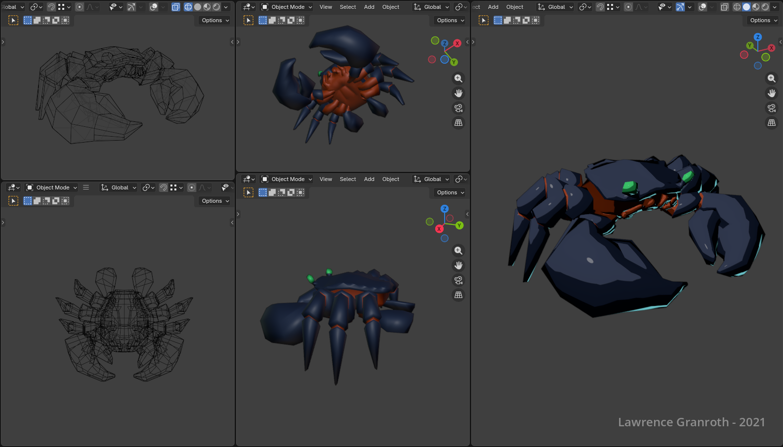Select wireframe shading in the large right viewport header
783x447 pixels.
coord(737,7)
